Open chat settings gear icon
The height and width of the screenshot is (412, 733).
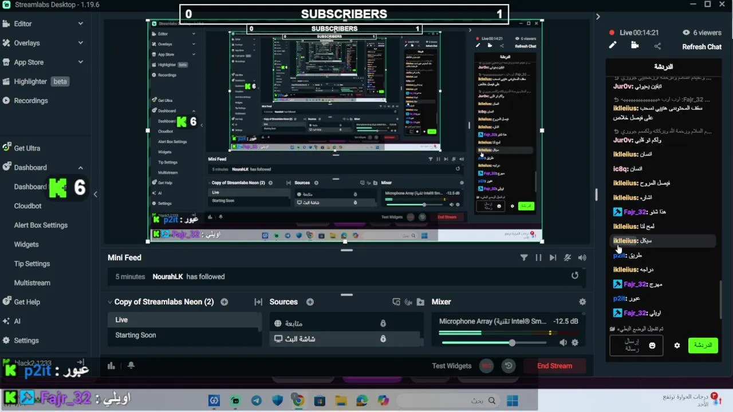[x=677, y=346]
